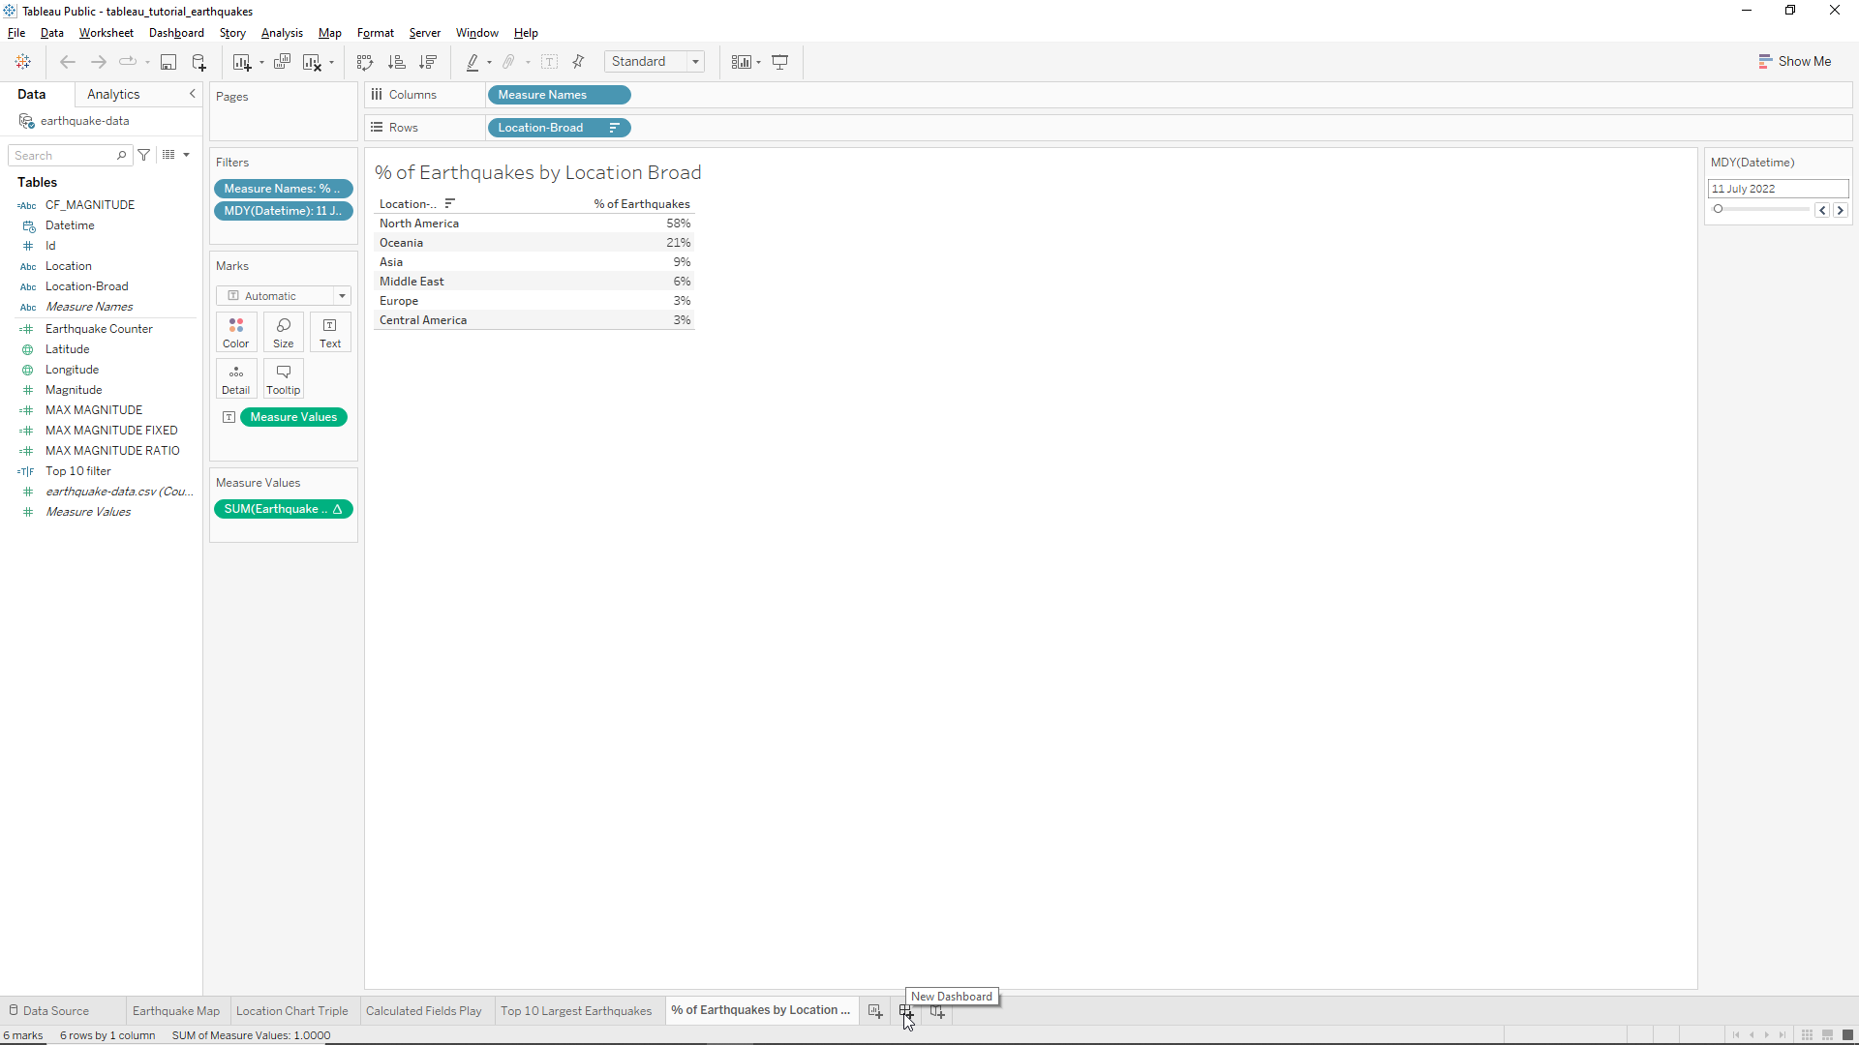This screenshot has height=1045, width=1859.
Task: Focus the data pane Search field
Action: click(70, 155)
